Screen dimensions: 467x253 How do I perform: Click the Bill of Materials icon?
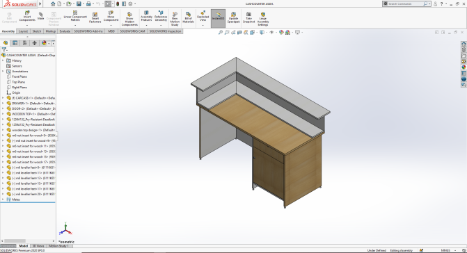point(188,17)
